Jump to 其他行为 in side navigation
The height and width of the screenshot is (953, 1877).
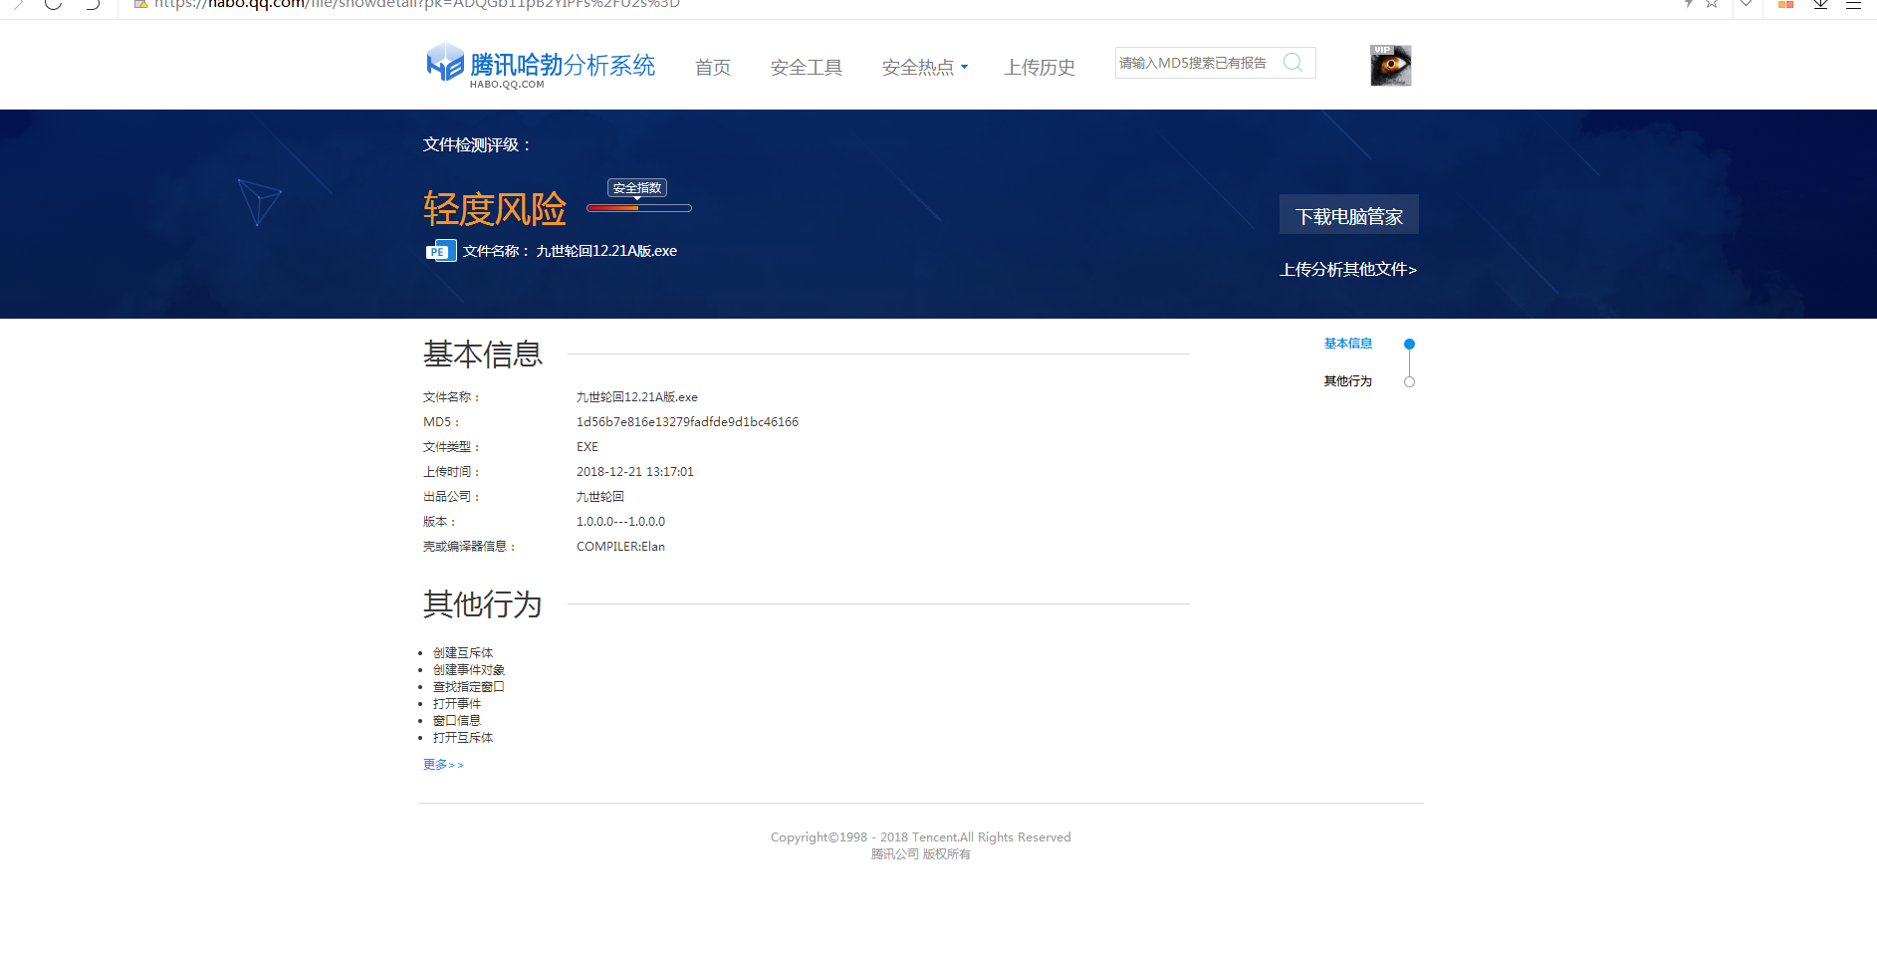(x=1348, y=381)
